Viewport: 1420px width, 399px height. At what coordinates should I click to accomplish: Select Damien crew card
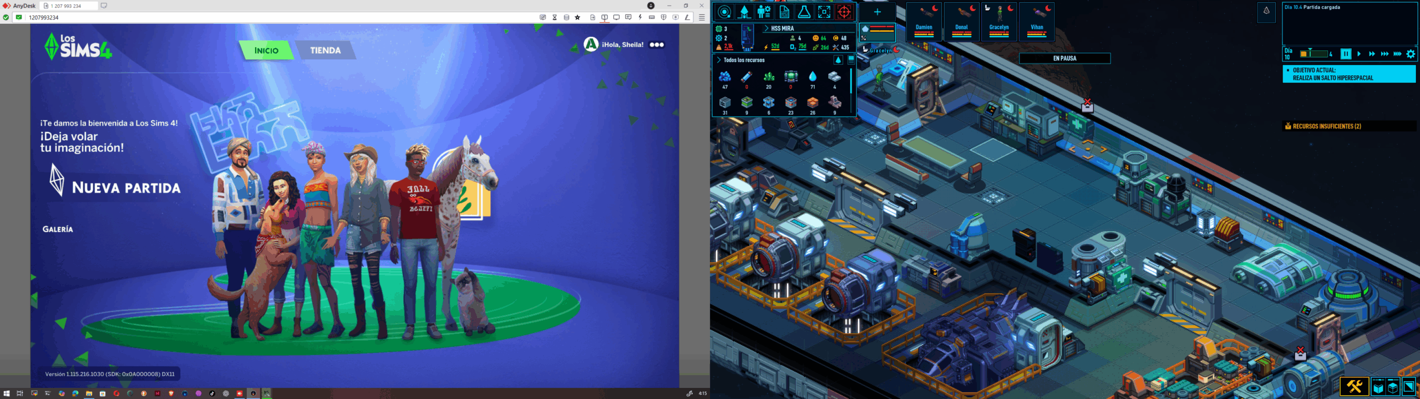924,22
